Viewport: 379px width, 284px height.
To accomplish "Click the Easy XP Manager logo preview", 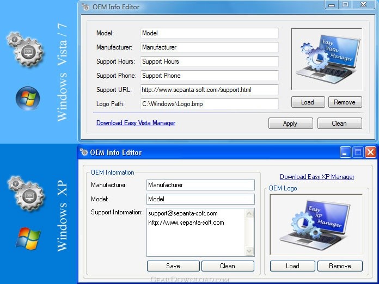I will click(x=316, y=225).
